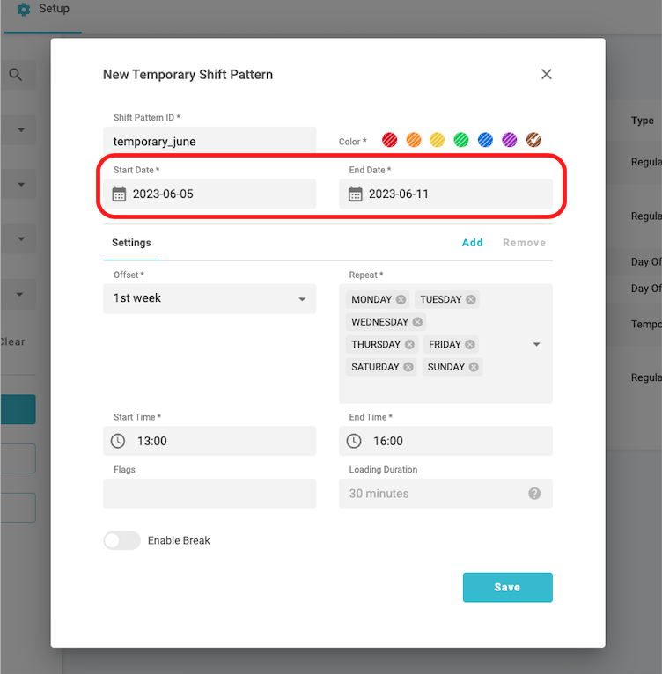Remove the FRIDAY chip from Repeat
The height and width of the screenshot is (674, 662).
[470, 345]
